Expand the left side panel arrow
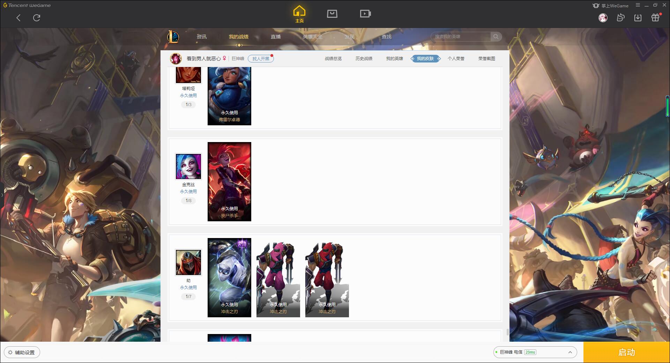 click(2, 195)
